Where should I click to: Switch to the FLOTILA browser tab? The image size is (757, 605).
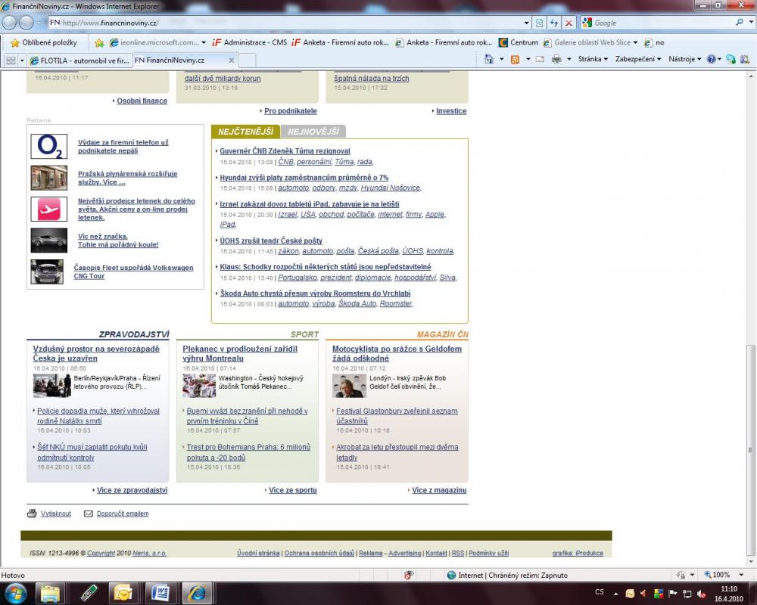[x=79, y=60]
